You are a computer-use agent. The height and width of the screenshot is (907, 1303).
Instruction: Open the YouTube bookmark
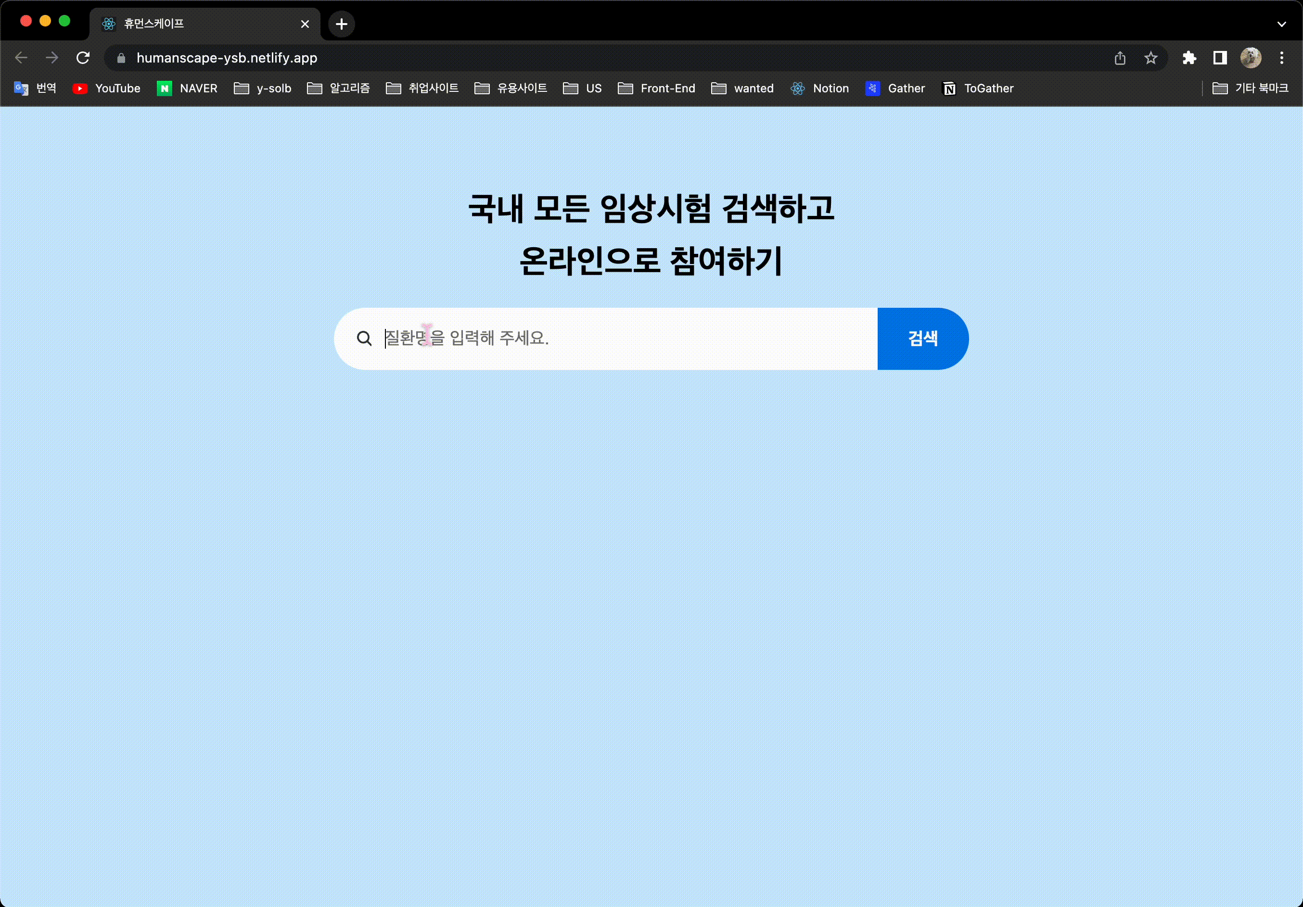tap(107, 88)
